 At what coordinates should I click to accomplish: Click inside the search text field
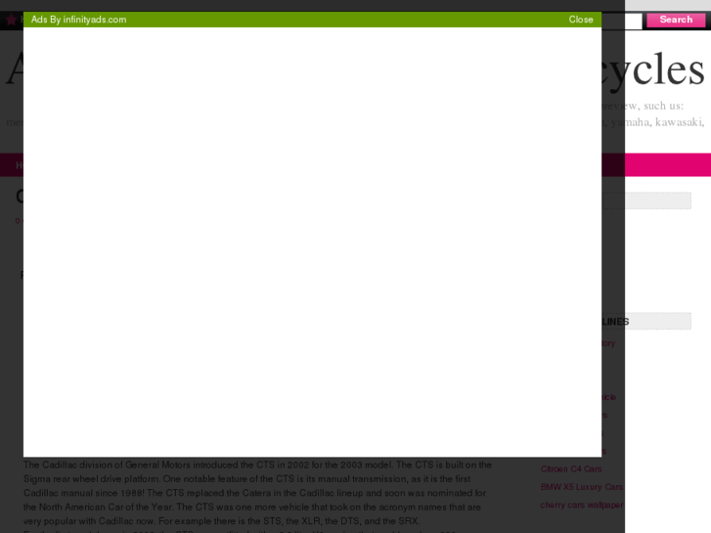pyautogui.click(x=622, y=21)
